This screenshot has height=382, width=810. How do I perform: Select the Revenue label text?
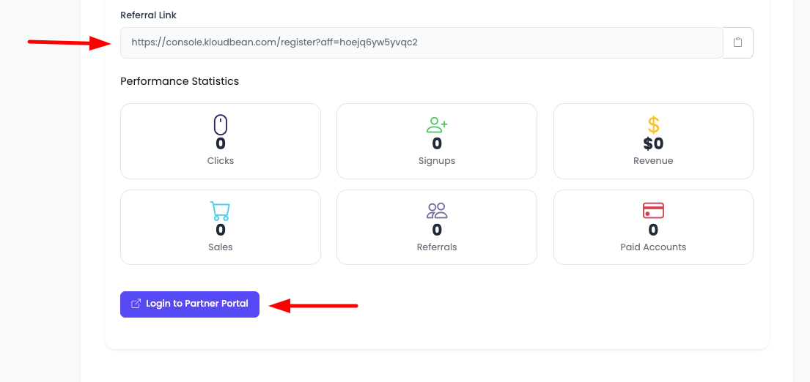tap(653, 161)
